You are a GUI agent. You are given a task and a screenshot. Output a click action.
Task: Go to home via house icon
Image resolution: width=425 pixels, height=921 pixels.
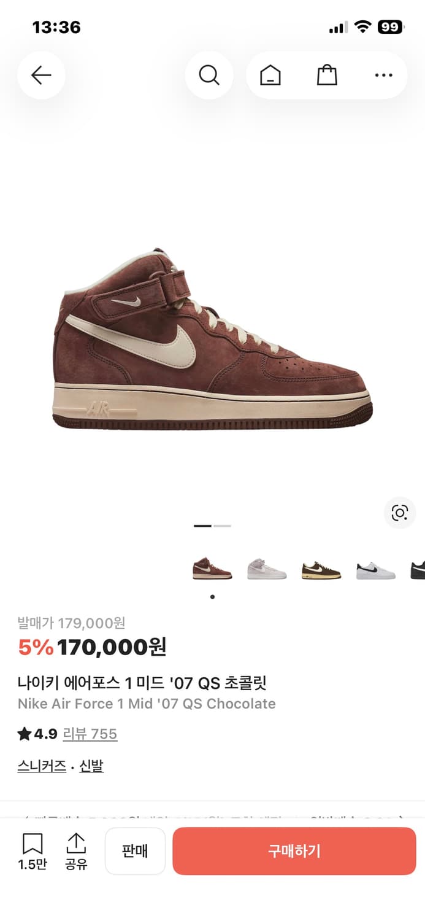(270, 76)
